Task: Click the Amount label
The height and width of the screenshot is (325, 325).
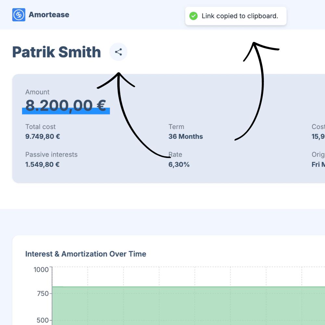Action: click(x=37, y=92)
